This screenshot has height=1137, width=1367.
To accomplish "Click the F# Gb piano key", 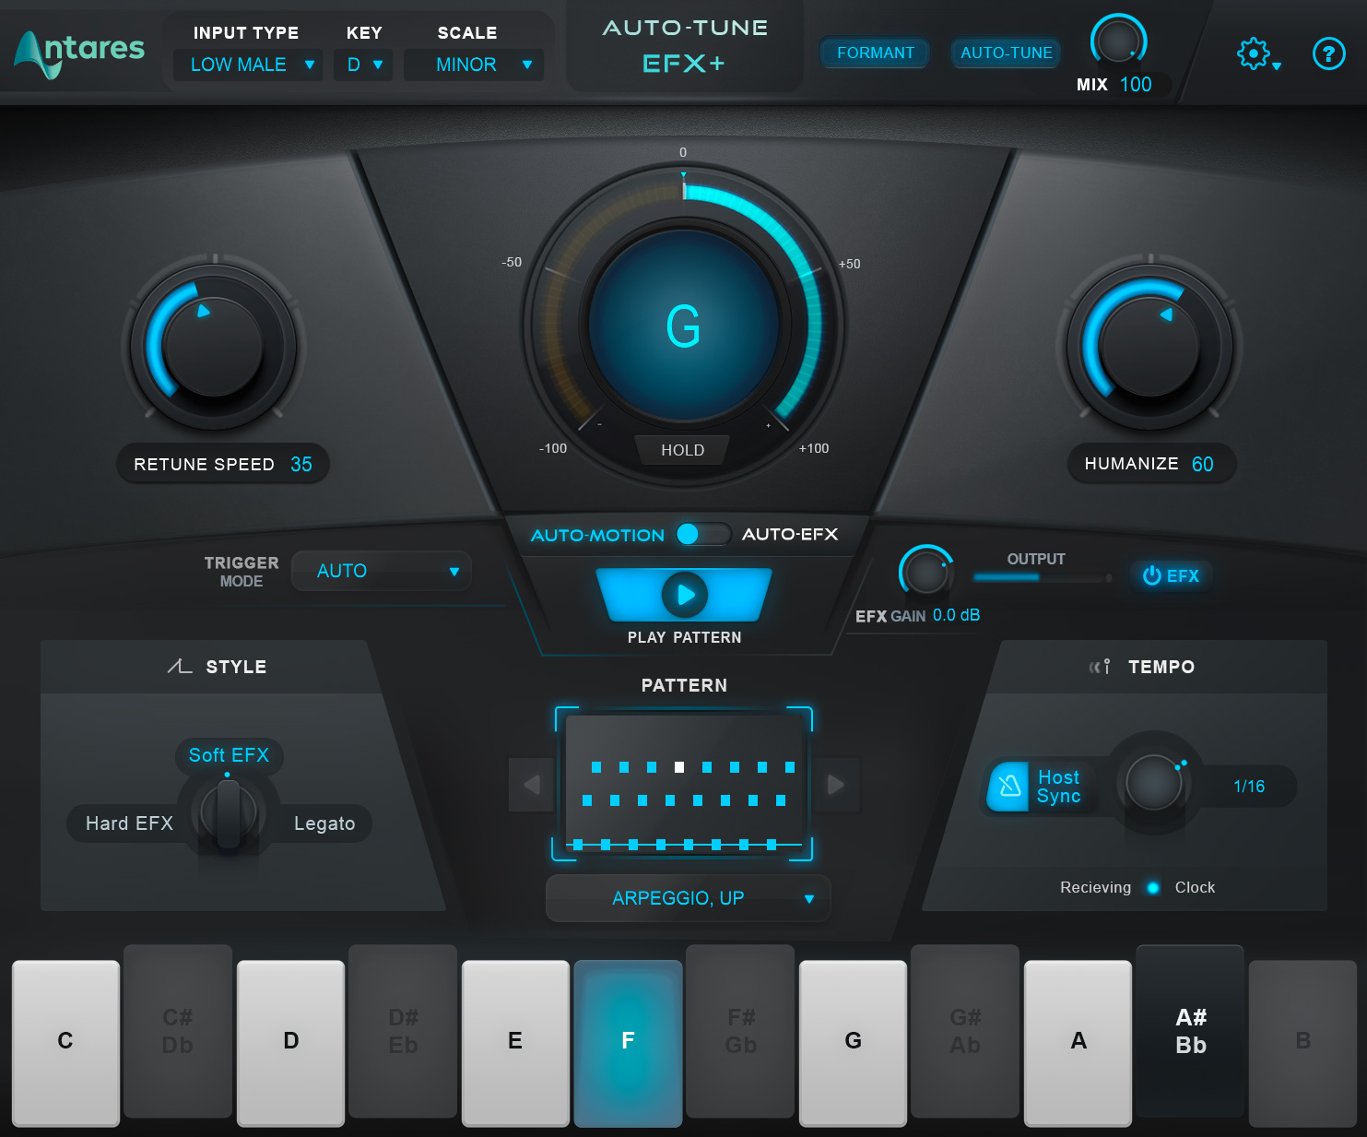I will 740,1031.
